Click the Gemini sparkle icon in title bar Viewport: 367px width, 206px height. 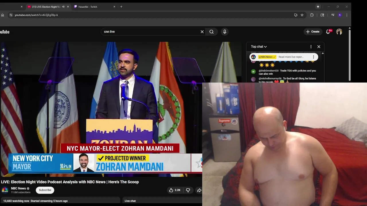tap(318, 7)
